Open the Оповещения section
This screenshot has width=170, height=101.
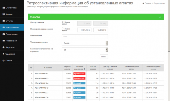pos(12,34)
